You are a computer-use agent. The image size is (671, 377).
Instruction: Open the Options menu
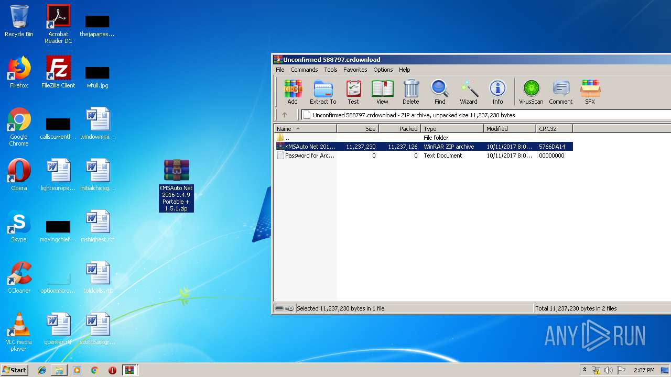(383, 70)
